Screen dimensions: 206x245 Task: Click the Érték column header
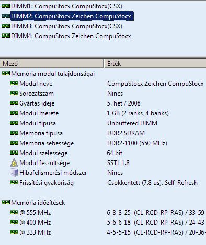pyautogui.click(x=155, y=63)
